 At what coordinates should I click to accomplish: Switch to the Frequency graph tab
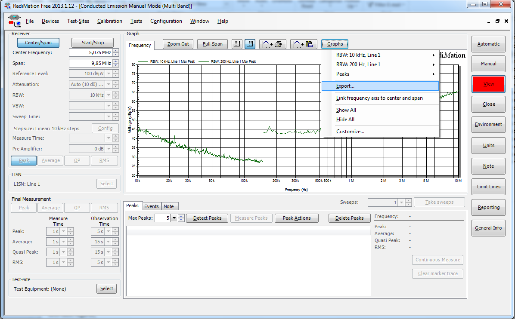(140, 45)
